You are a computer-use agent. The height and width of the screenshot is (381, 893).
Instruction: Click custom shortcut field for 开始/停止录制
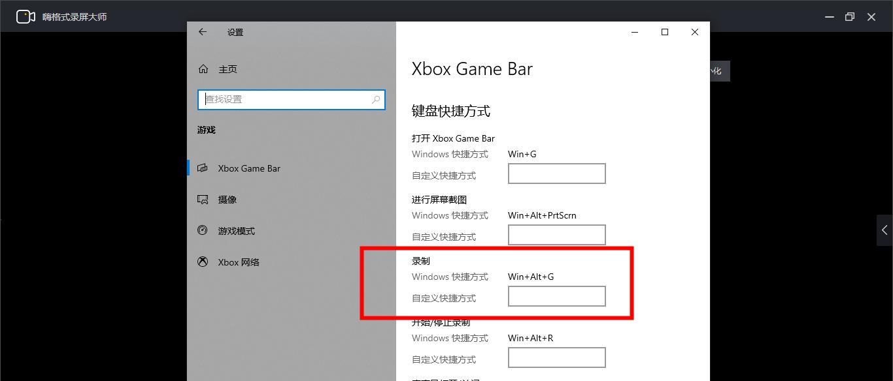(x=557, y=358)
